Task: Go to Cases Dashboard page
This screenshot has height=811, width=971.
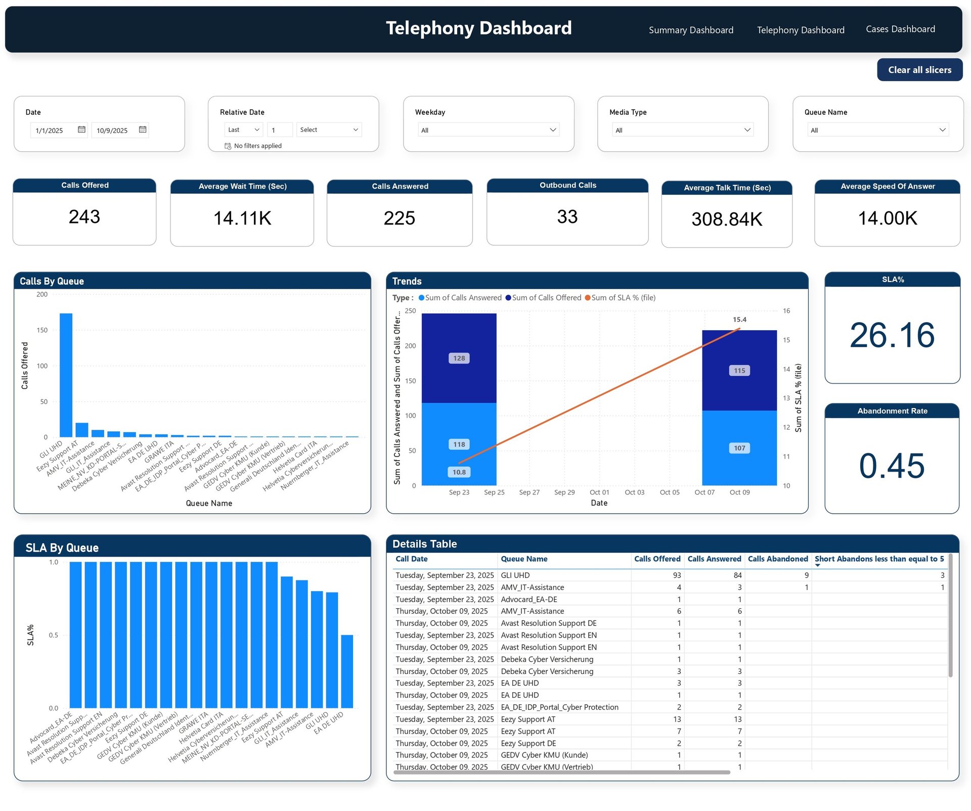Action: coord(900,29)
